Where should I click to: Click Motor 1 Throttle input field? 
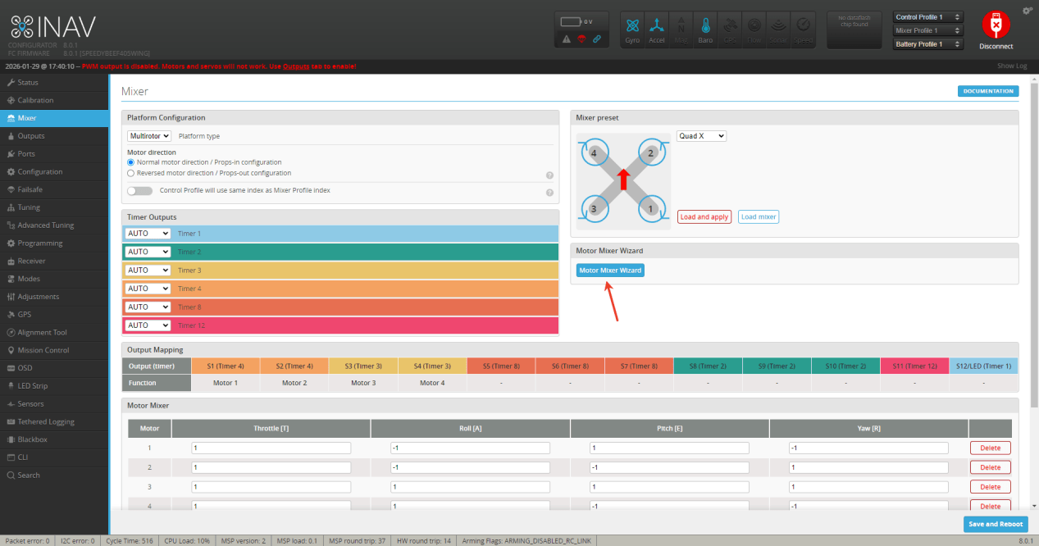click(271, 448)
